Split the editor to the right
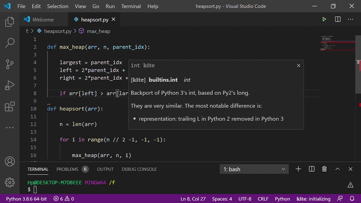Image resolution: width=361 pixels, height=203 pixels. point(338,19)
